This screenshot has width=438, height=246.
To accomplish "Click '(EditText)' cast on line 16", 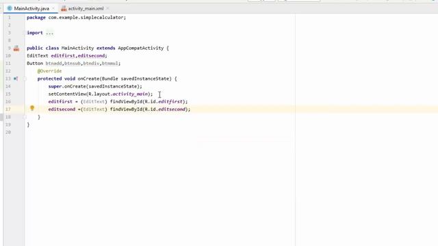I will point(94,102).
